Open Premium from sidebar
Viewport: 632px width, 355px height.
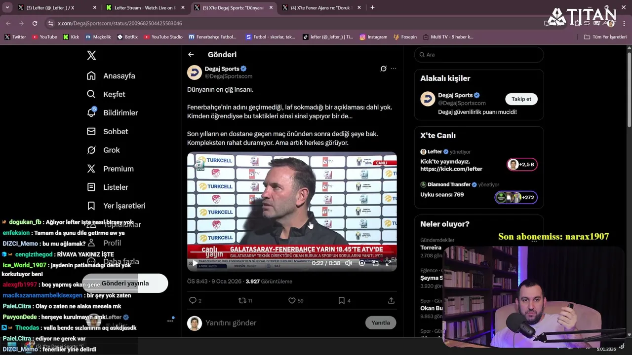(x=111, y=169)
